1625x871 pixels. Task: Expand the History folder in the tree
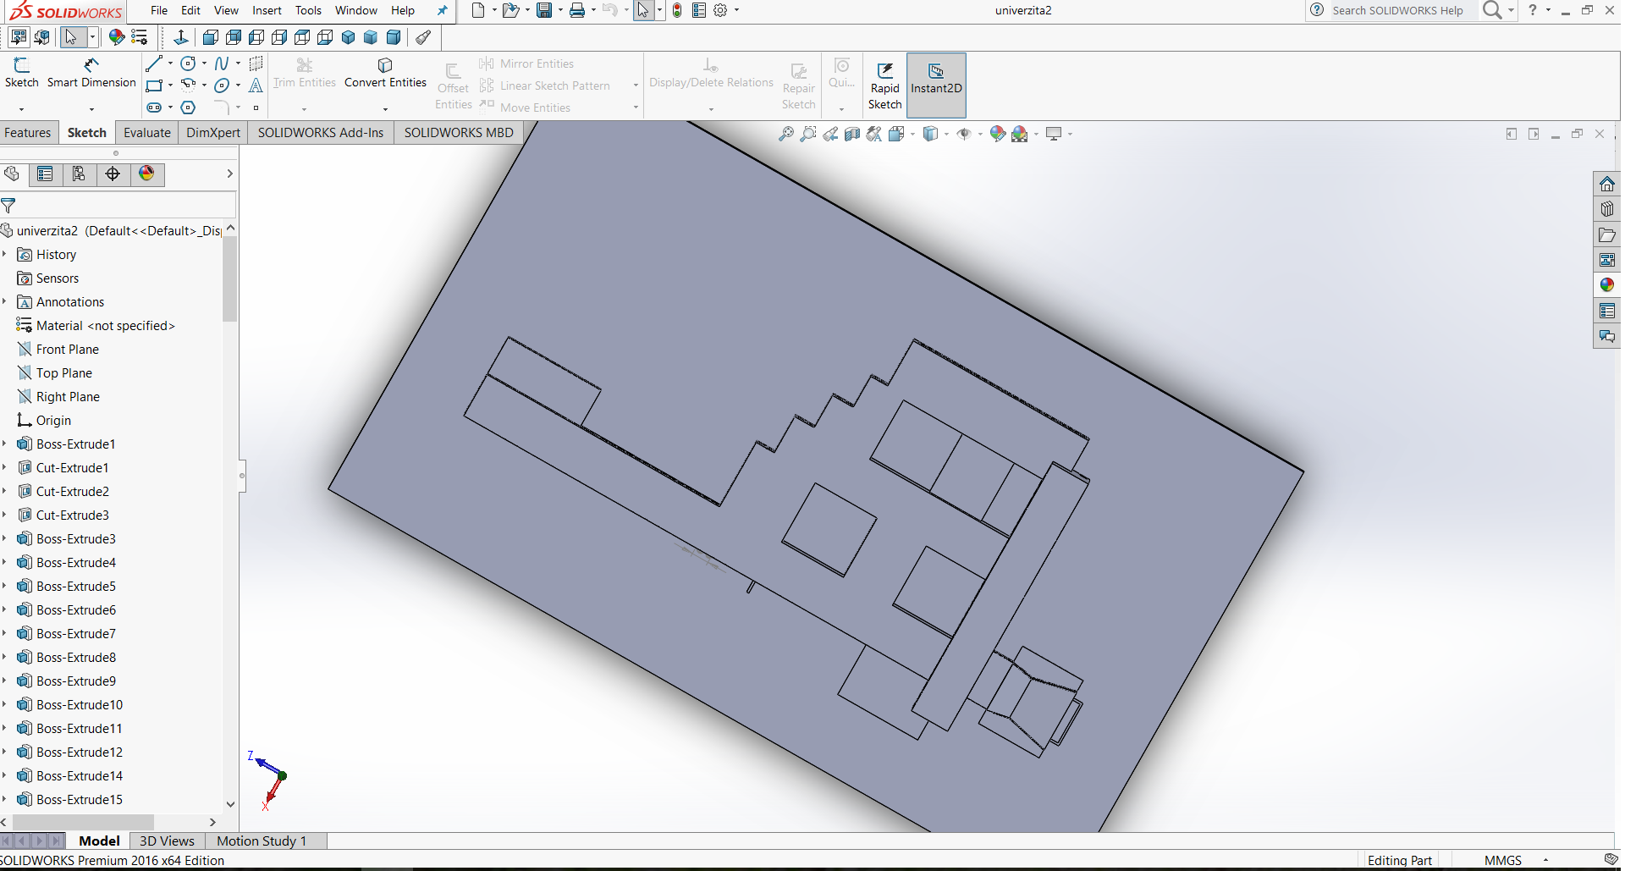[5, 254]
